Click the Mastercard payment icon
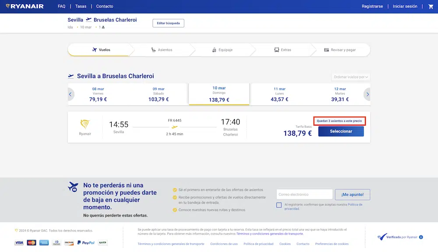Viewport: 438px width, 252px height. point(32,242)
